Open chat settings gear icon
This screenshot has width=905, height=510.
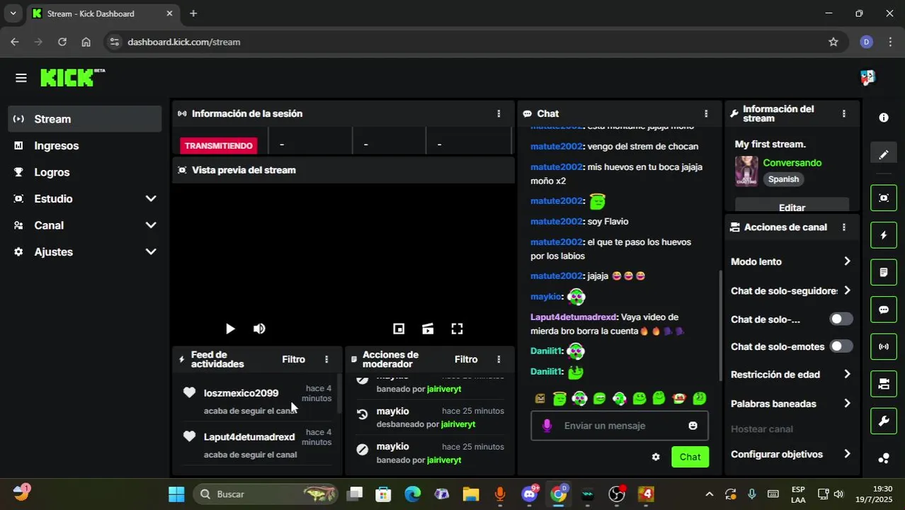click(x=656, y=457)
